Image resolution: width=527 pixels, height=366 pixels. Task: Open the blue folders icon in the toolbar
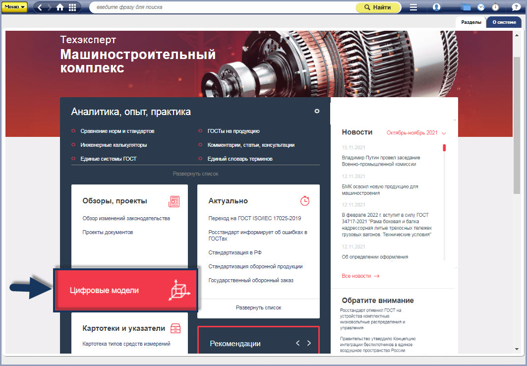click(466, 7)
